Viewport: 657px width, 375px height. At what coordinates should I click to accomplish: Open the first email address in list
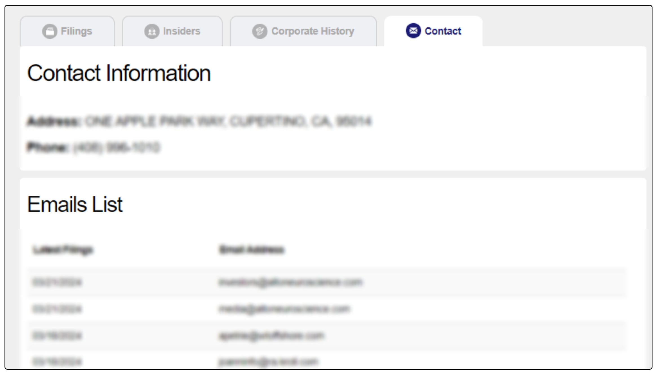tap(290, 282)
